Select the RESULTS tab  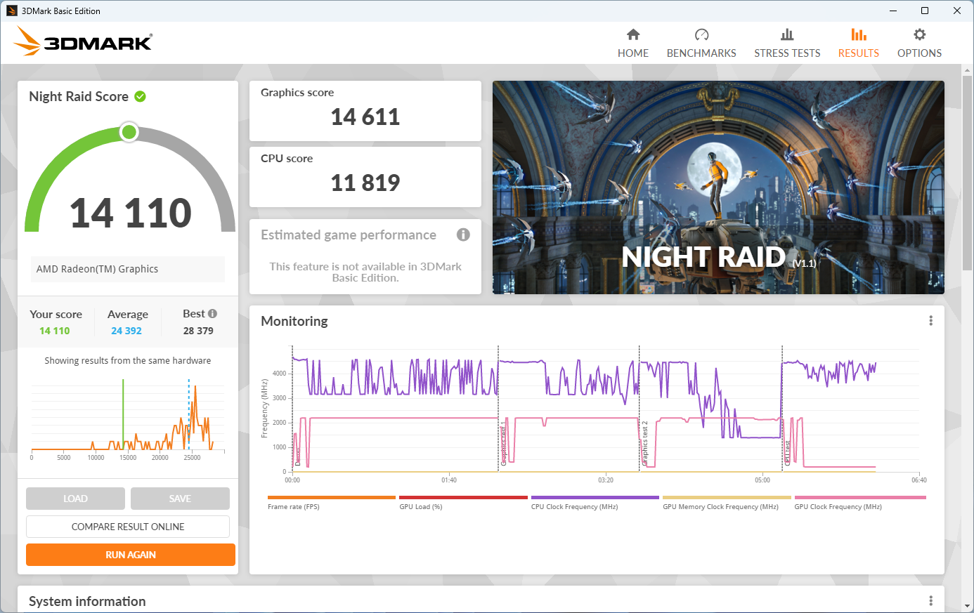(x=858, y=44)
